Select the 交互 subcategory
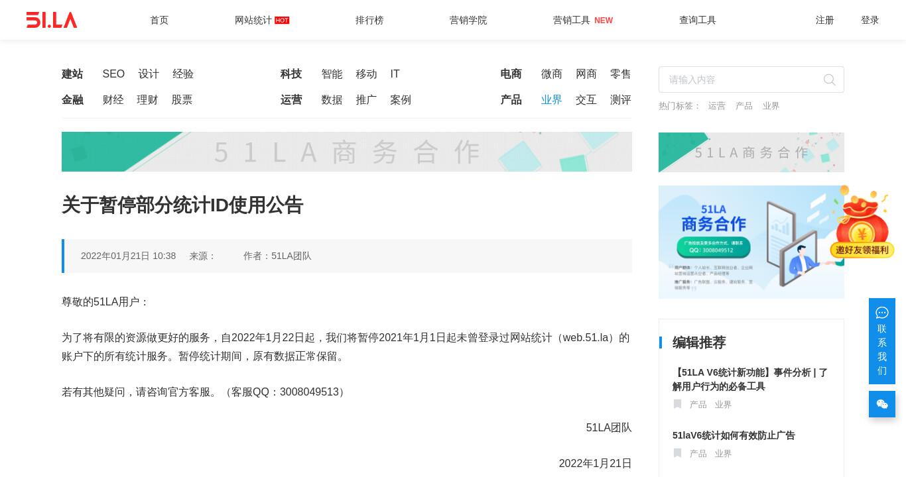906x477 pixels. [x=586, y=100]
